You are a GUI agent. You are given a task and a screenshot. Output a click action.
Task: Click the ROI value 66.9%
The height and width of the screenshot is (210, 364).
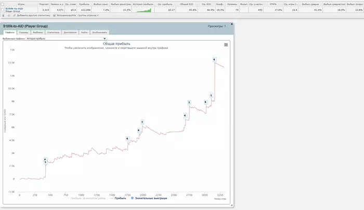211,10
